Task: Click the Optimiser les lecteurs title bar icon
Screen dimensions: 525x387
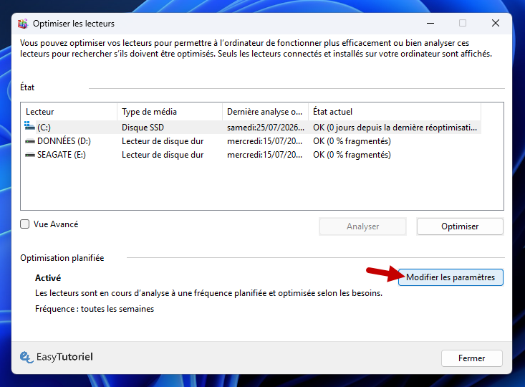Action: tap(23, 24)
